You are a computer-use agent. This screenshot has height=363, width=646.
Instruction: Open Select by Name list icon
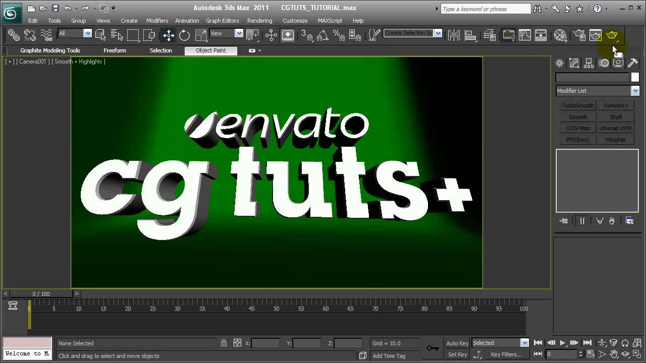[x=117, y=35]
